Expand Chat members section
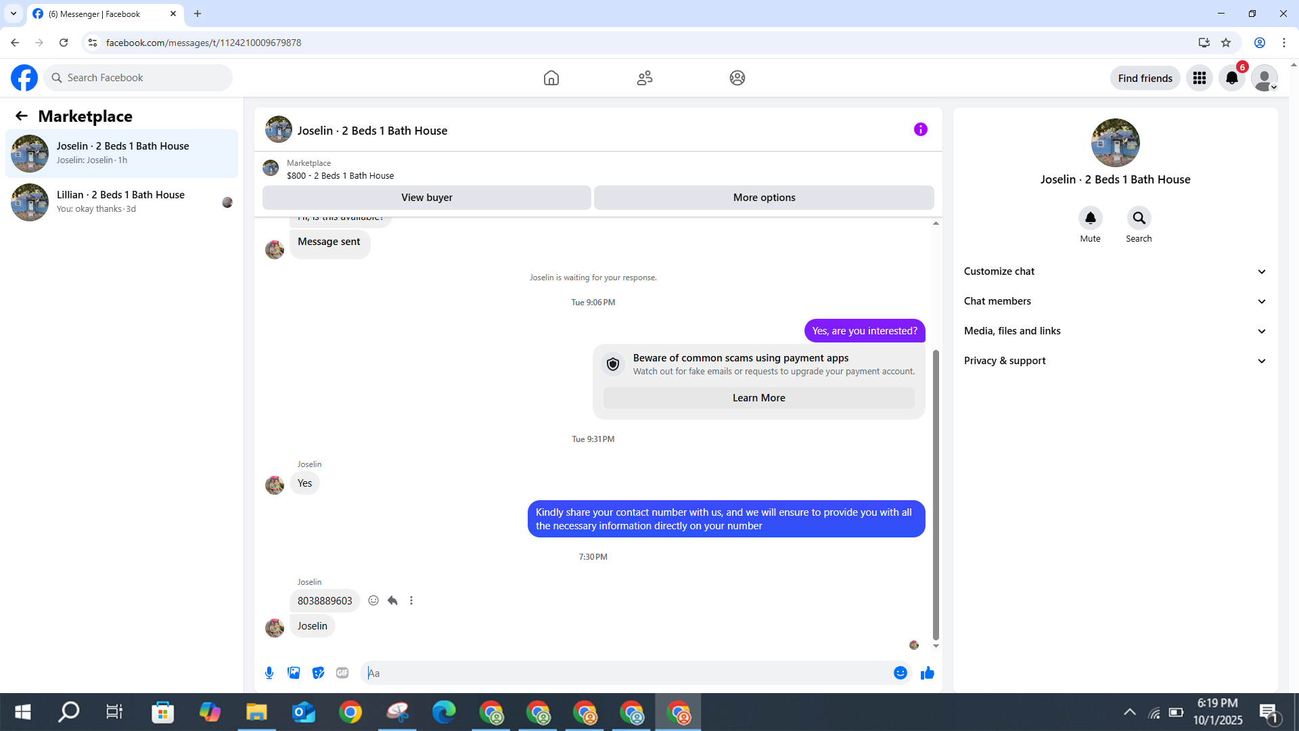The width and height of the screenshot is (1299, 731). point(1115,301)
